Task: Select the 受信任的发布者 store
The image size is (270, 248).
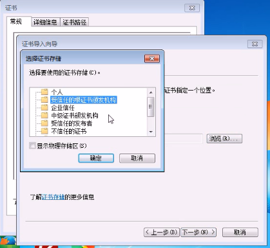Action: (72, 123)
